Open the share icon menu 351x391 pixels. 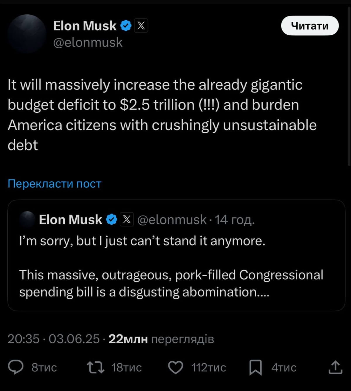click(335, 367)
